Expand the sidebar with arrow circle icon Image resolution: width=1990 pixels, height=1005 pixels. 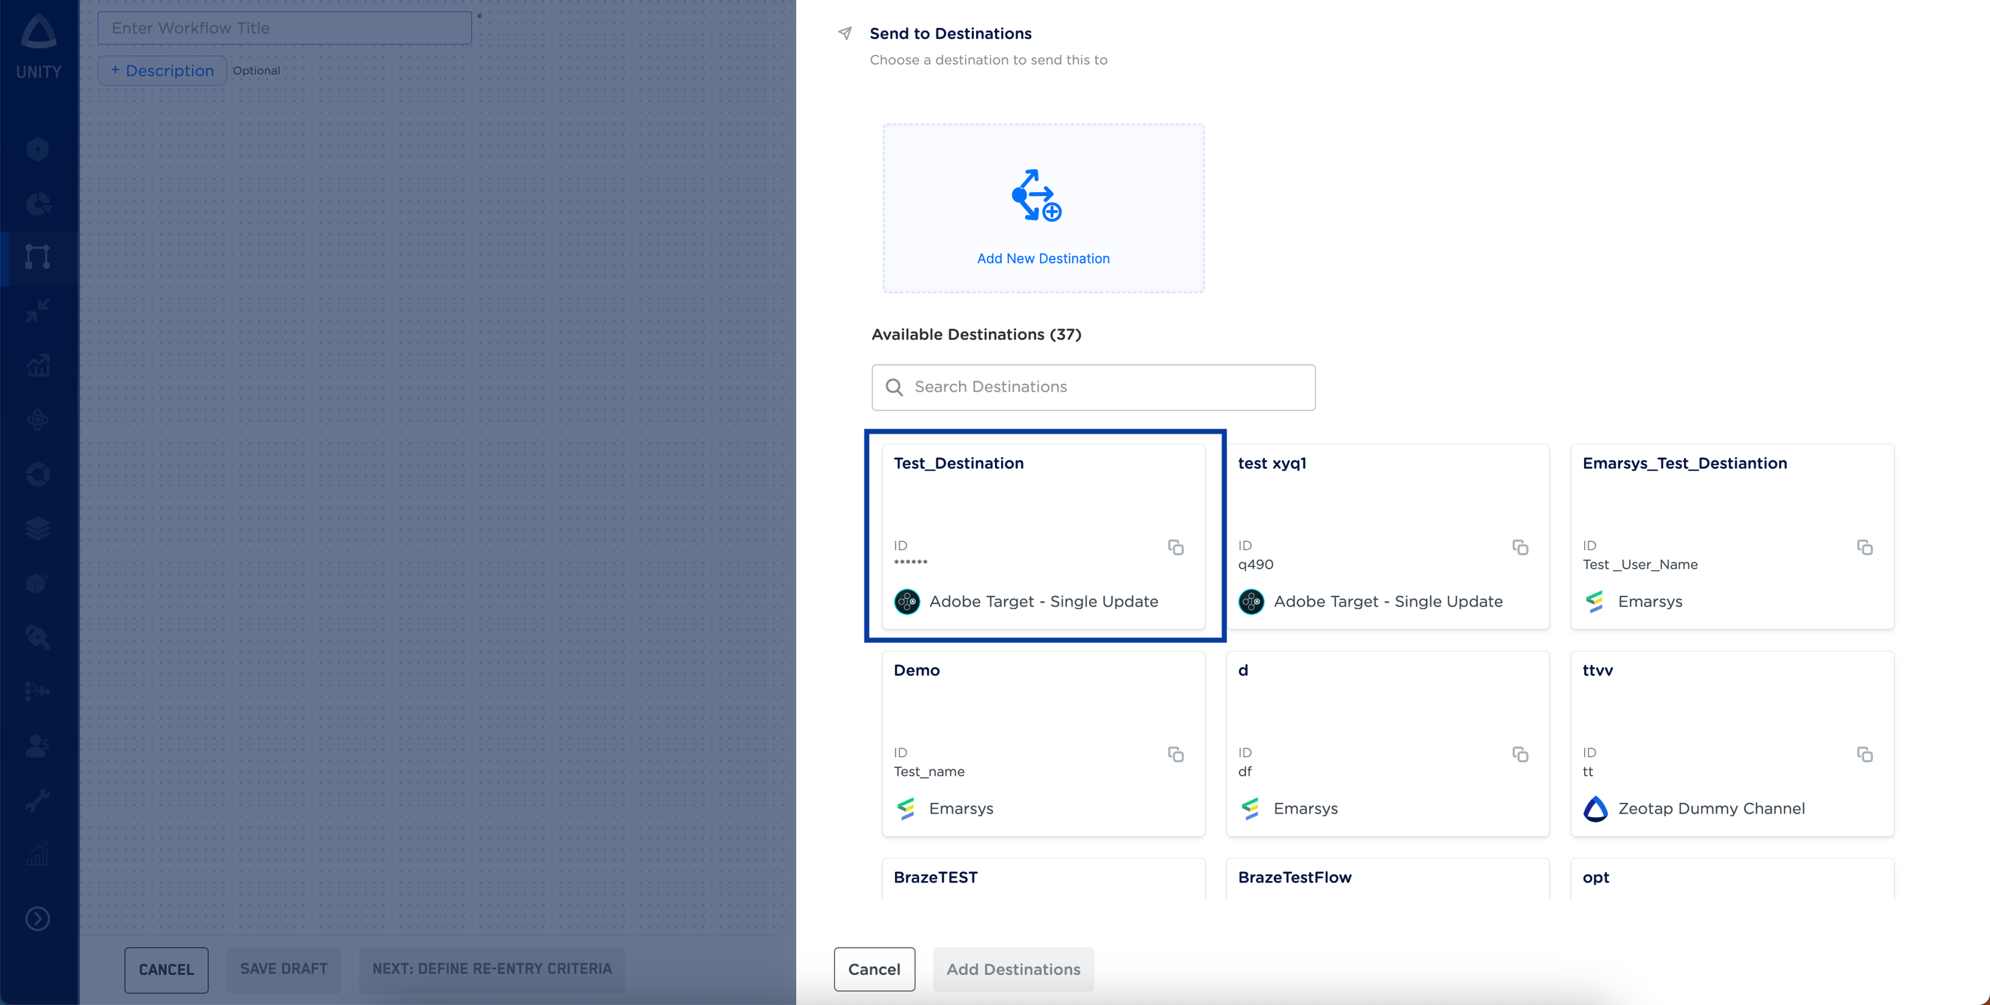pos(38,919)
